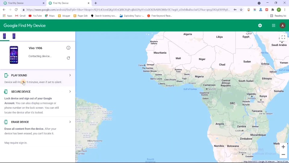Click the Vivo 1906 phone image
The width and height of the screenshot is (289, 163).
pos(14,55)
